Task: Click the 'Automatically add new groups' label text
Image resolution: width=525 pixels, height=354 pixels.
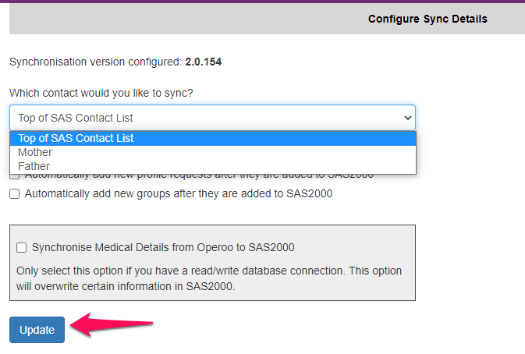Action: click(178, 194)
